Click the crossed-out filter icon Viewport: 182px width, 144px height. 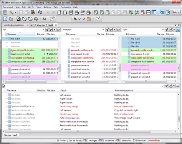tap(84, 19)
